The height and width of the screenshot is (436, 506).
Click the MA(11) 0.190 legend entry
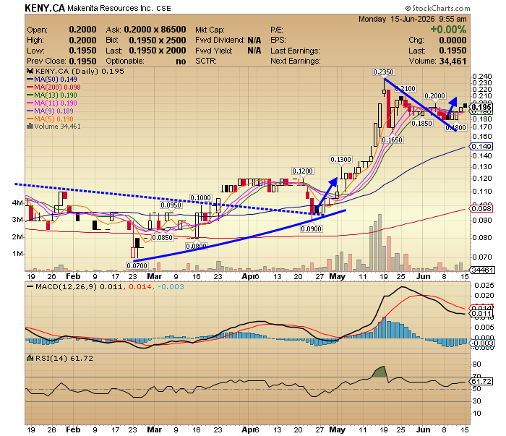(x=52, y=103)
